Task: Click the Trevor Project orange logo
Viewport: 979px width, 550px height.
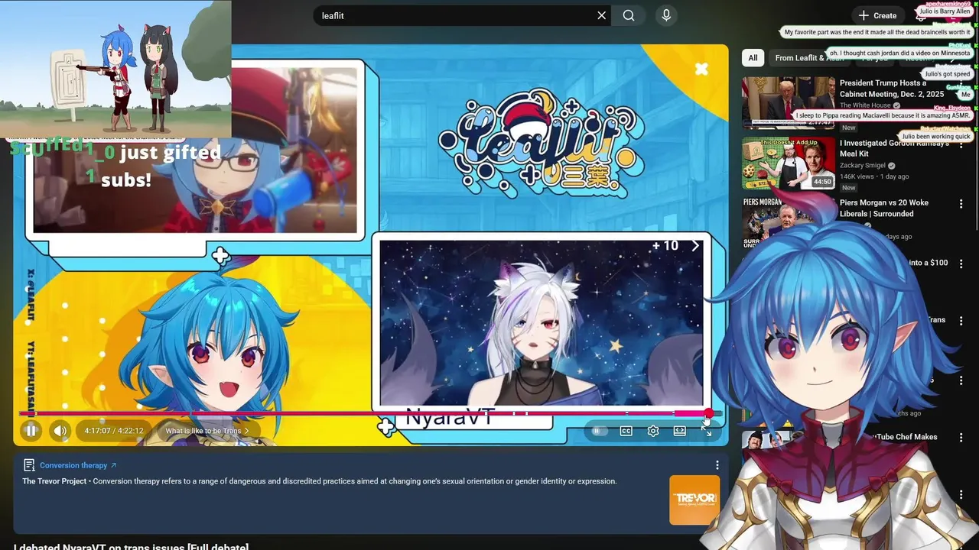Action: point(694,500)
